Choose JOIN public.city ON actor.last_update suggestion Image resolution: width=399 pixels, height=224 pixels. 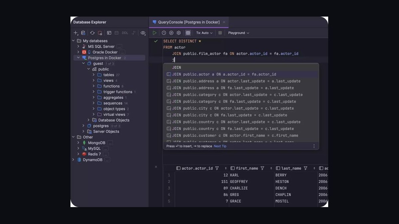tap(241, 108)
